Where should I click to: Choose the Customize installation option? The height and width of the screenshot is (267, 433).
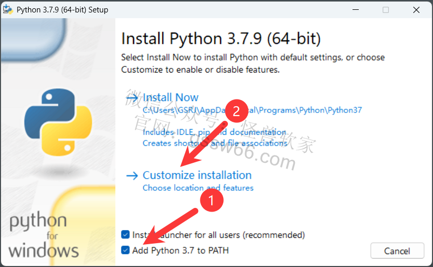(197, 175)
